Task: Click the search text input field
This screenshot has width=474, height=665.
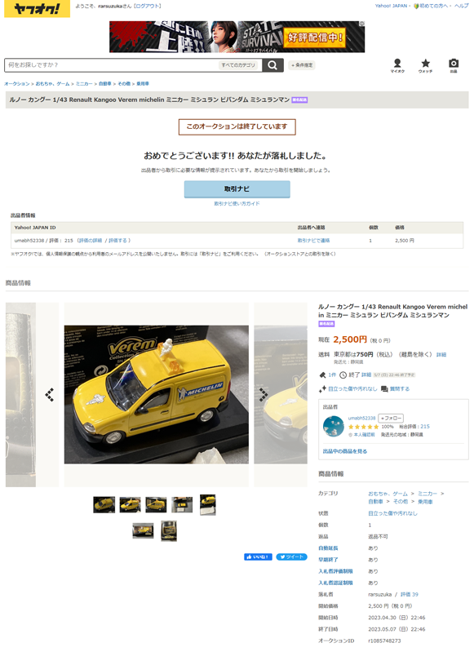Action: (112, 65)
